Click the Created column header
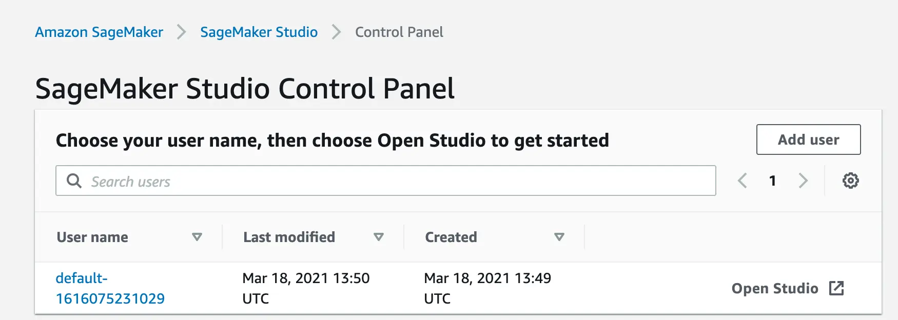This screenshot has width=898, height=320. (x=450, y=237)
